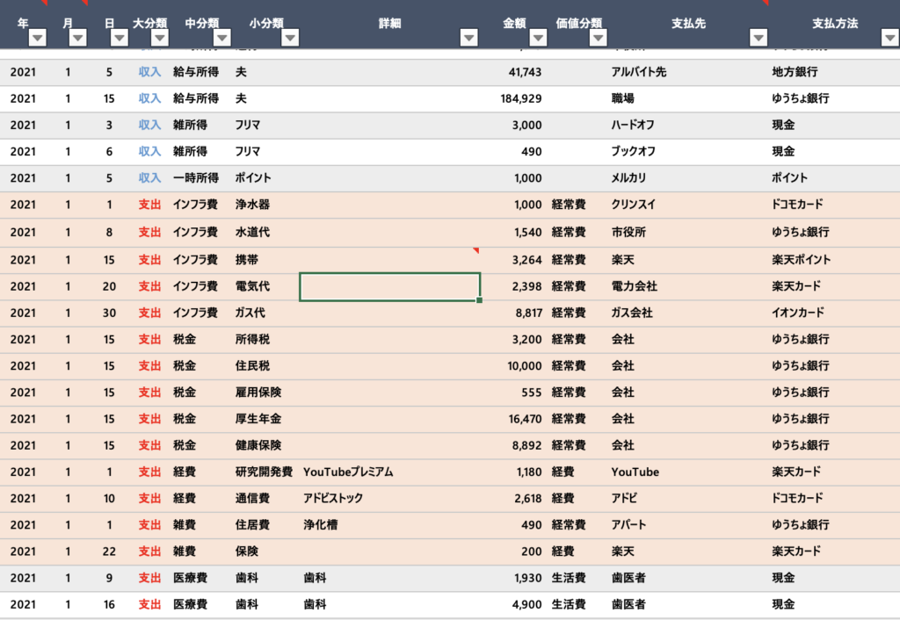Click the fill handle of the selected cell

pyautogui.click(x=480, y=300)
